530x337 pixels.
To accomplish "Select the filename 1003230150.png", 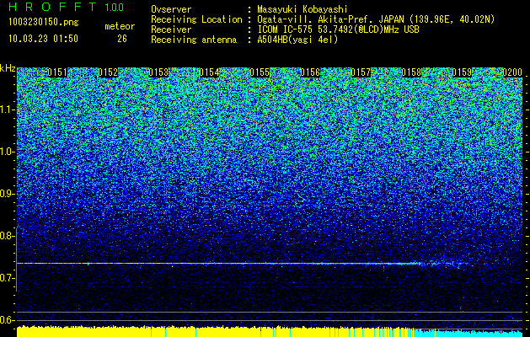I will [x=44, y=23].
